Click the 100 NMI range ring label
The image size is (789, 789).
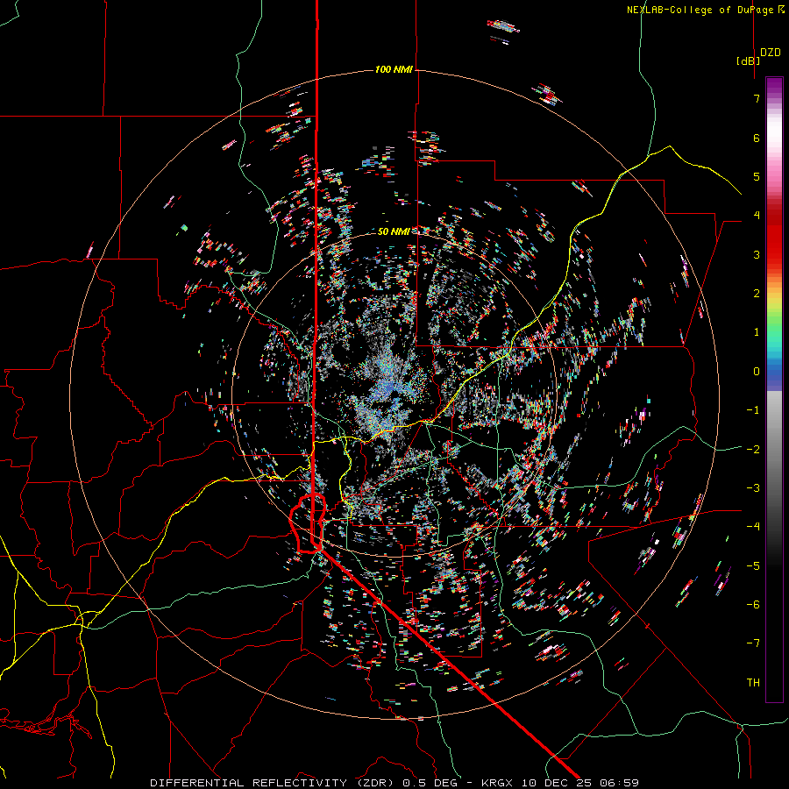coord(394,69)
